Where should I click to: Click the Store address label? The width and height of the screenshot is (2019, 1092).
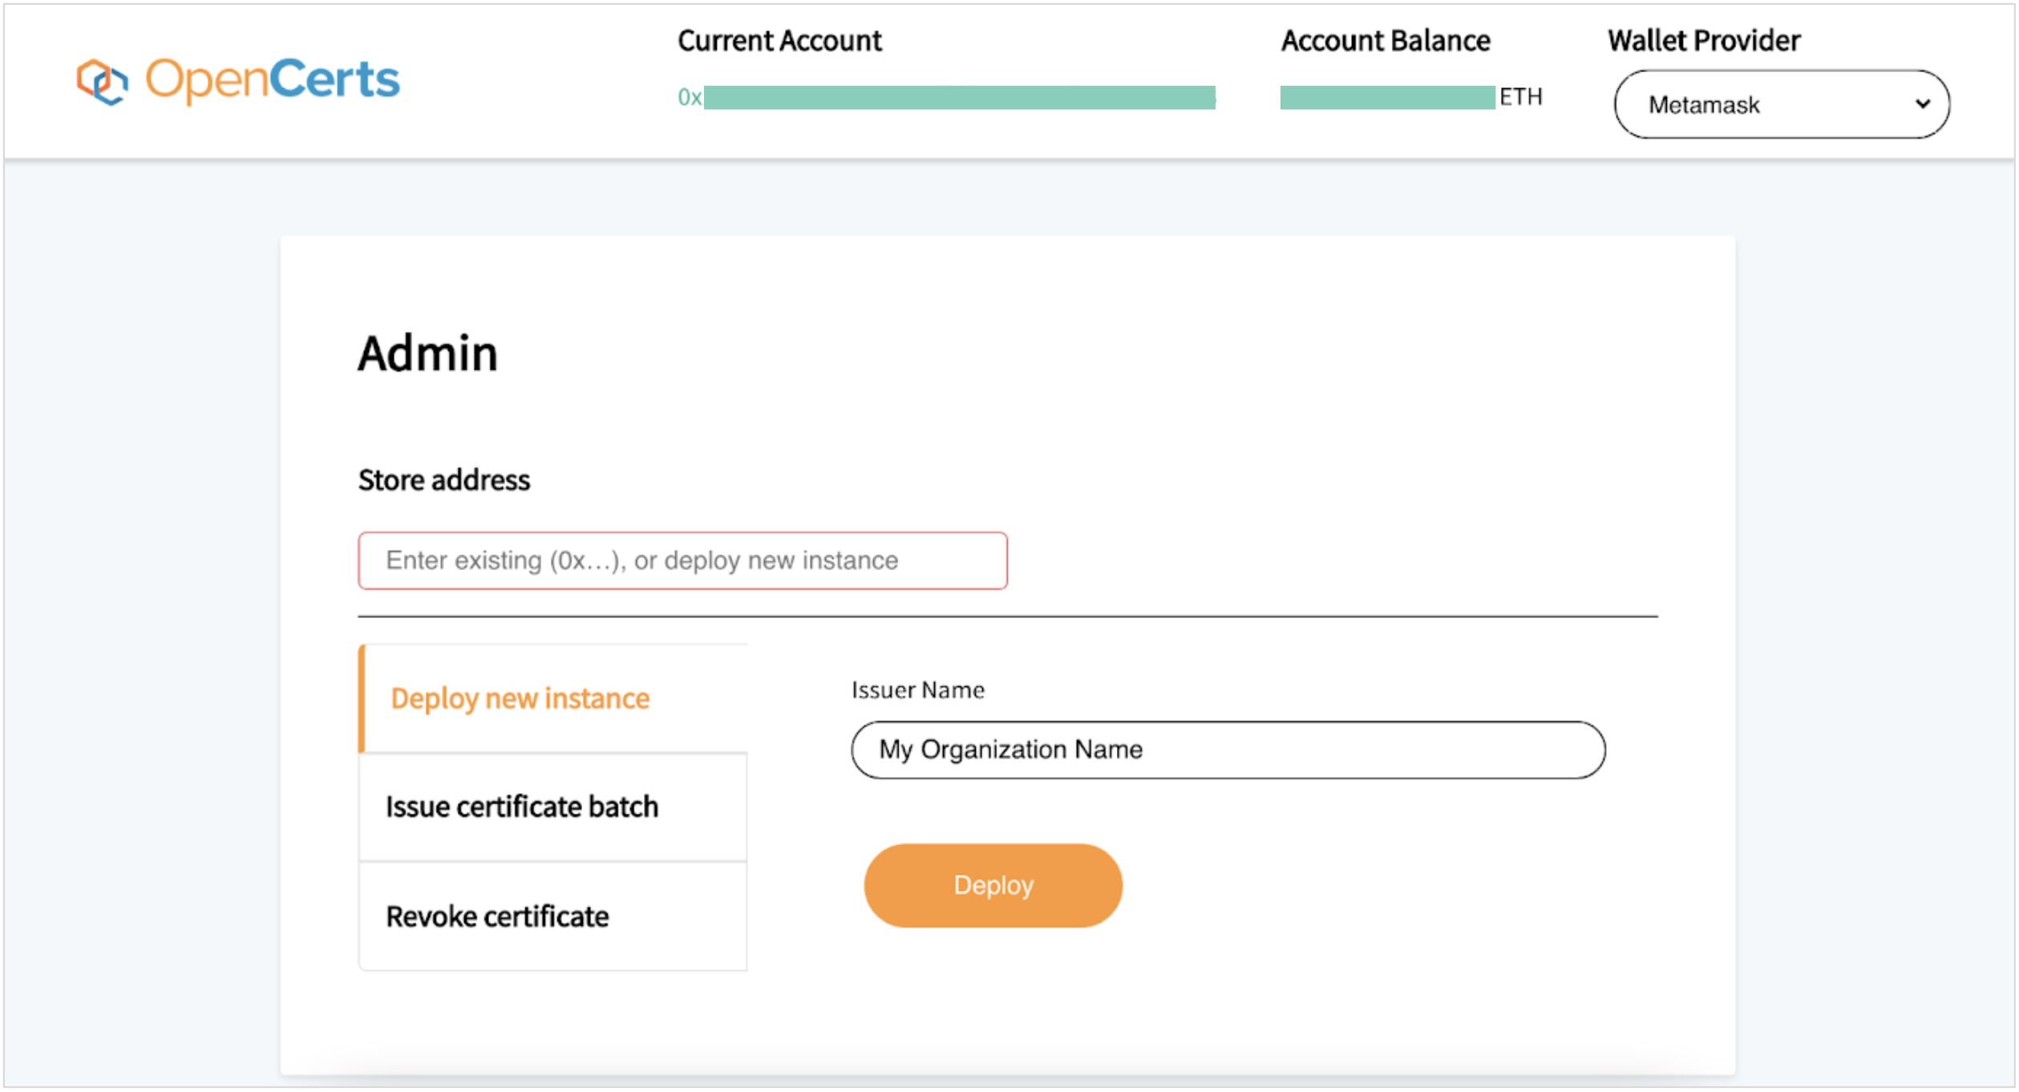point(443,479)
